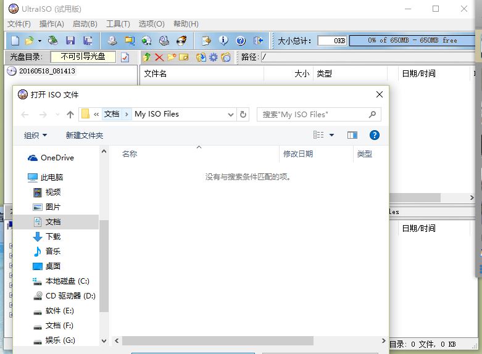Click the 0KB total size field
The width and height of the screenshot is (482, 354).
coord(332,41)
